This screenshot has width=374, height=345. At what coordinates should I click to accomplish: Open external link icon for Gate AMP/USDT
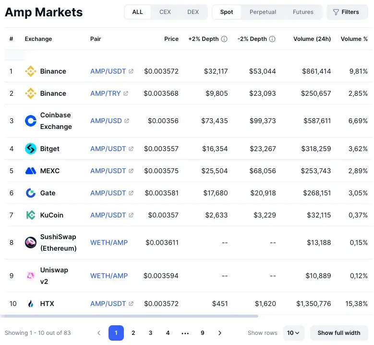(131, 193)
